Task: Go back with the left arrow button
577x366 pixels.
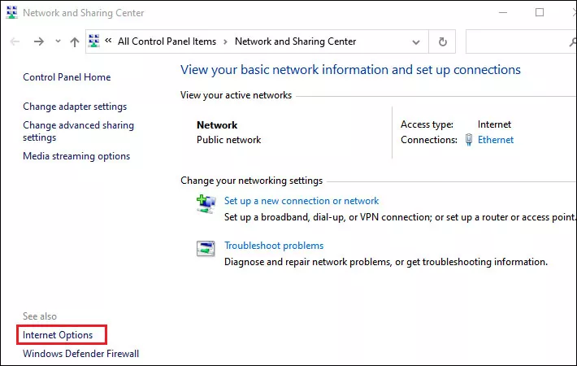Action: point(15,41)
